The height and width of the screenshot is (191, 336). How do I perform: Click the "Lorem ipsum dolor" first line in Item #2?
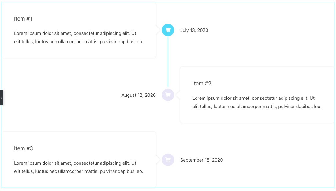pos(253,98)
